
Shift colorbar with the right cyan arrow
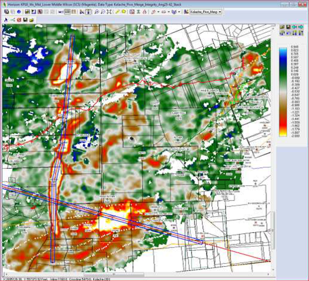coord(301,27)
